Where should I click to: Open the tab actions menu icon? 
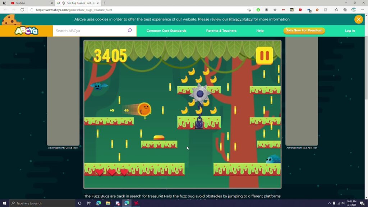[x=4, y=3]
